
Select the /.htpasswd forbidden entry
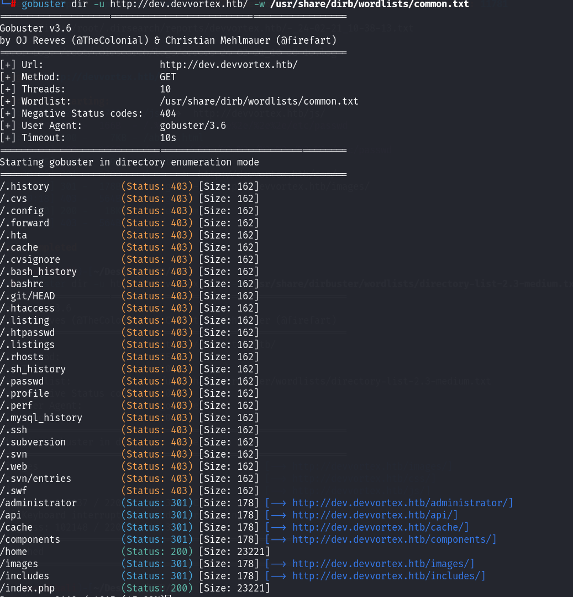[x=27, y=333]
